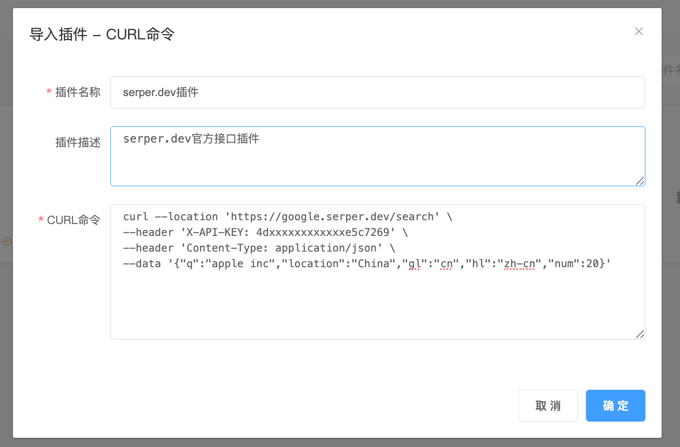Cancel with the 取消 button
Screen dimensions: 680x447
click(548, 405)
